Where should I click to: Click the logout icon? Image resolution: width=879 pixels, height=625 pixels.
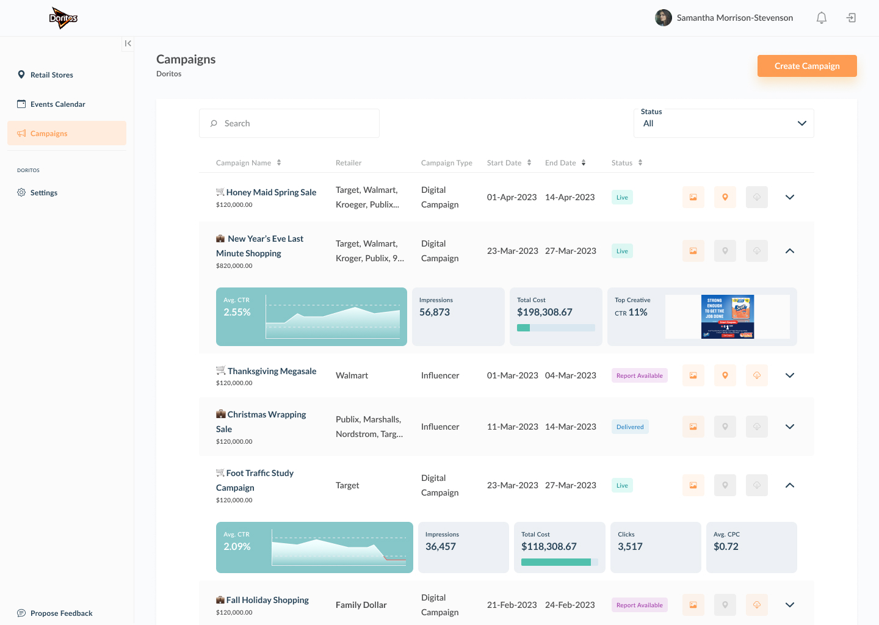tap(851, 18)
